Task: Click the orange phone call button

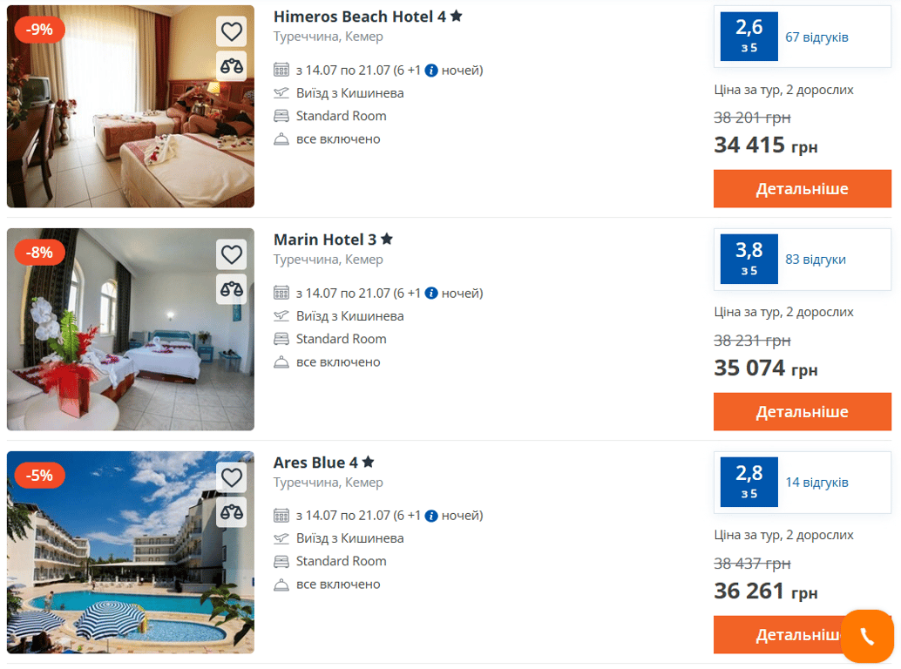Action: point(866,636)
